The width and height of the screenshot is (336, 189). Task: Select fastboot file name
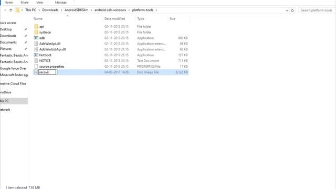(x=45, y=55)
